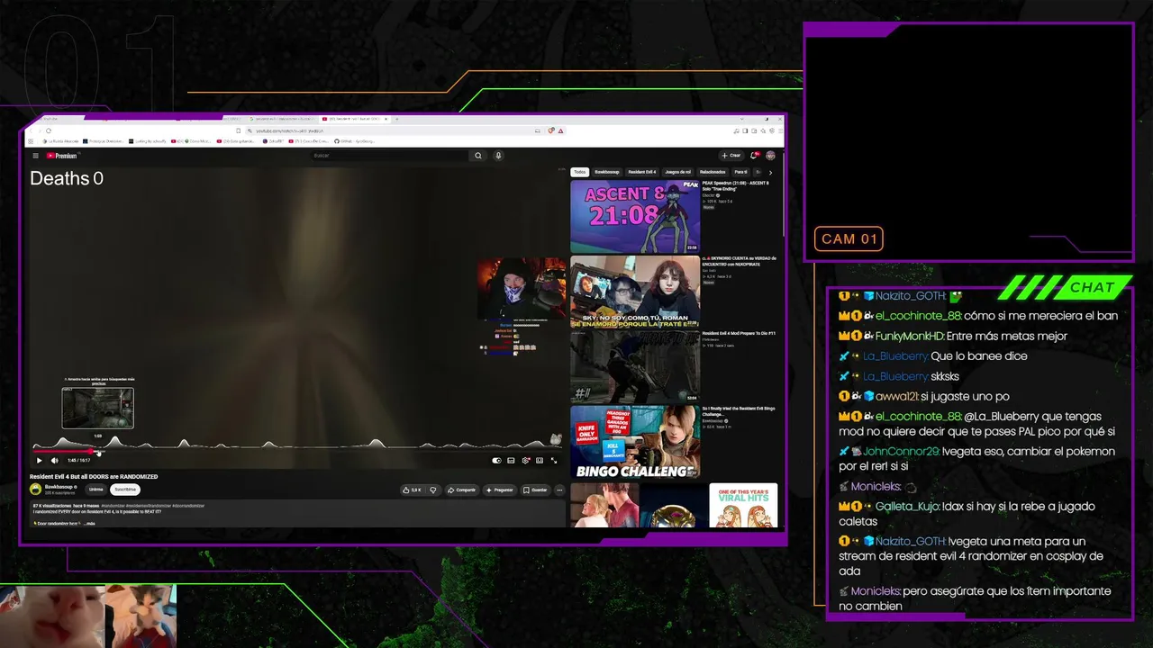Open the video player settings gear
This screenshot has height=648, width=1153.
pyautogui.click(x=525, y=460)
